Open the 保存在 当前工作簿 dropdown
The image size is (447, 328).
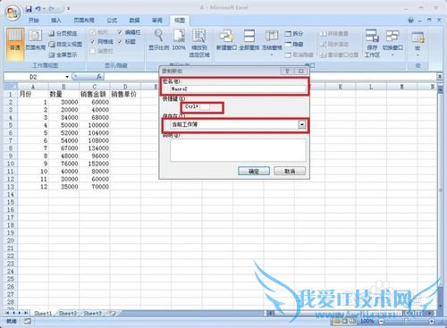[x=302, y=124]
